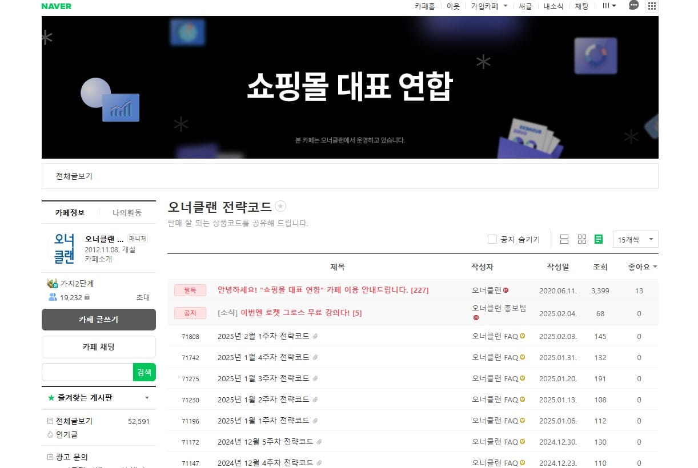Open the 인기글 sidebar link

click(67, 435)
